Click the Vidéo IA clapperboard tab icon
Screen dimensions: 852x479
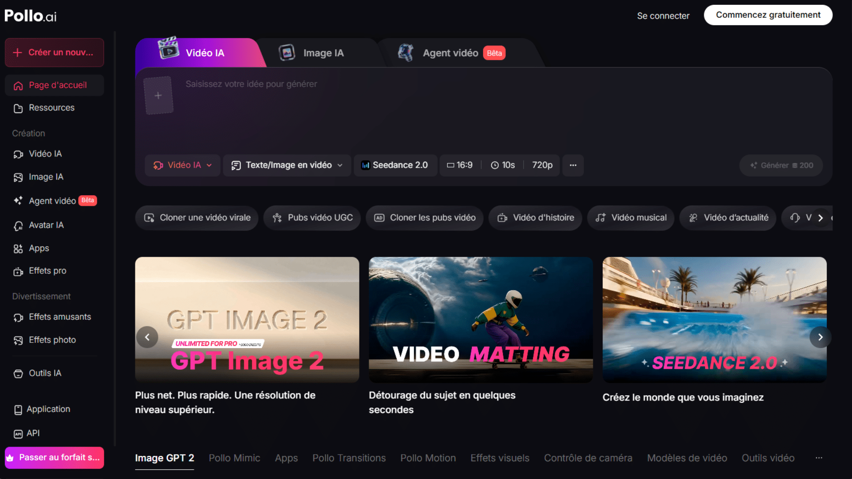click(x=169, y=48)
